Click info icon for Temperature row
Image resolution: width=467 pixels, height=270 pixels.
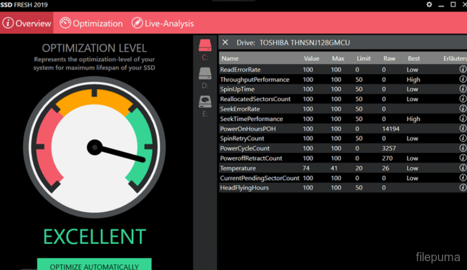(x=462, y=168)
